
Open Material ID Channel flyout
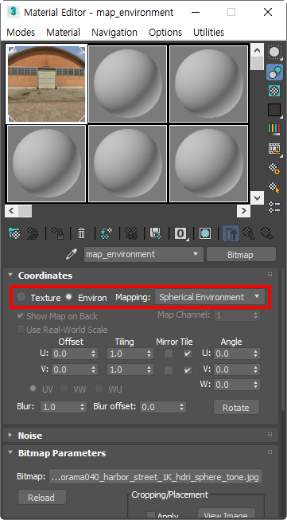[180, 233]
